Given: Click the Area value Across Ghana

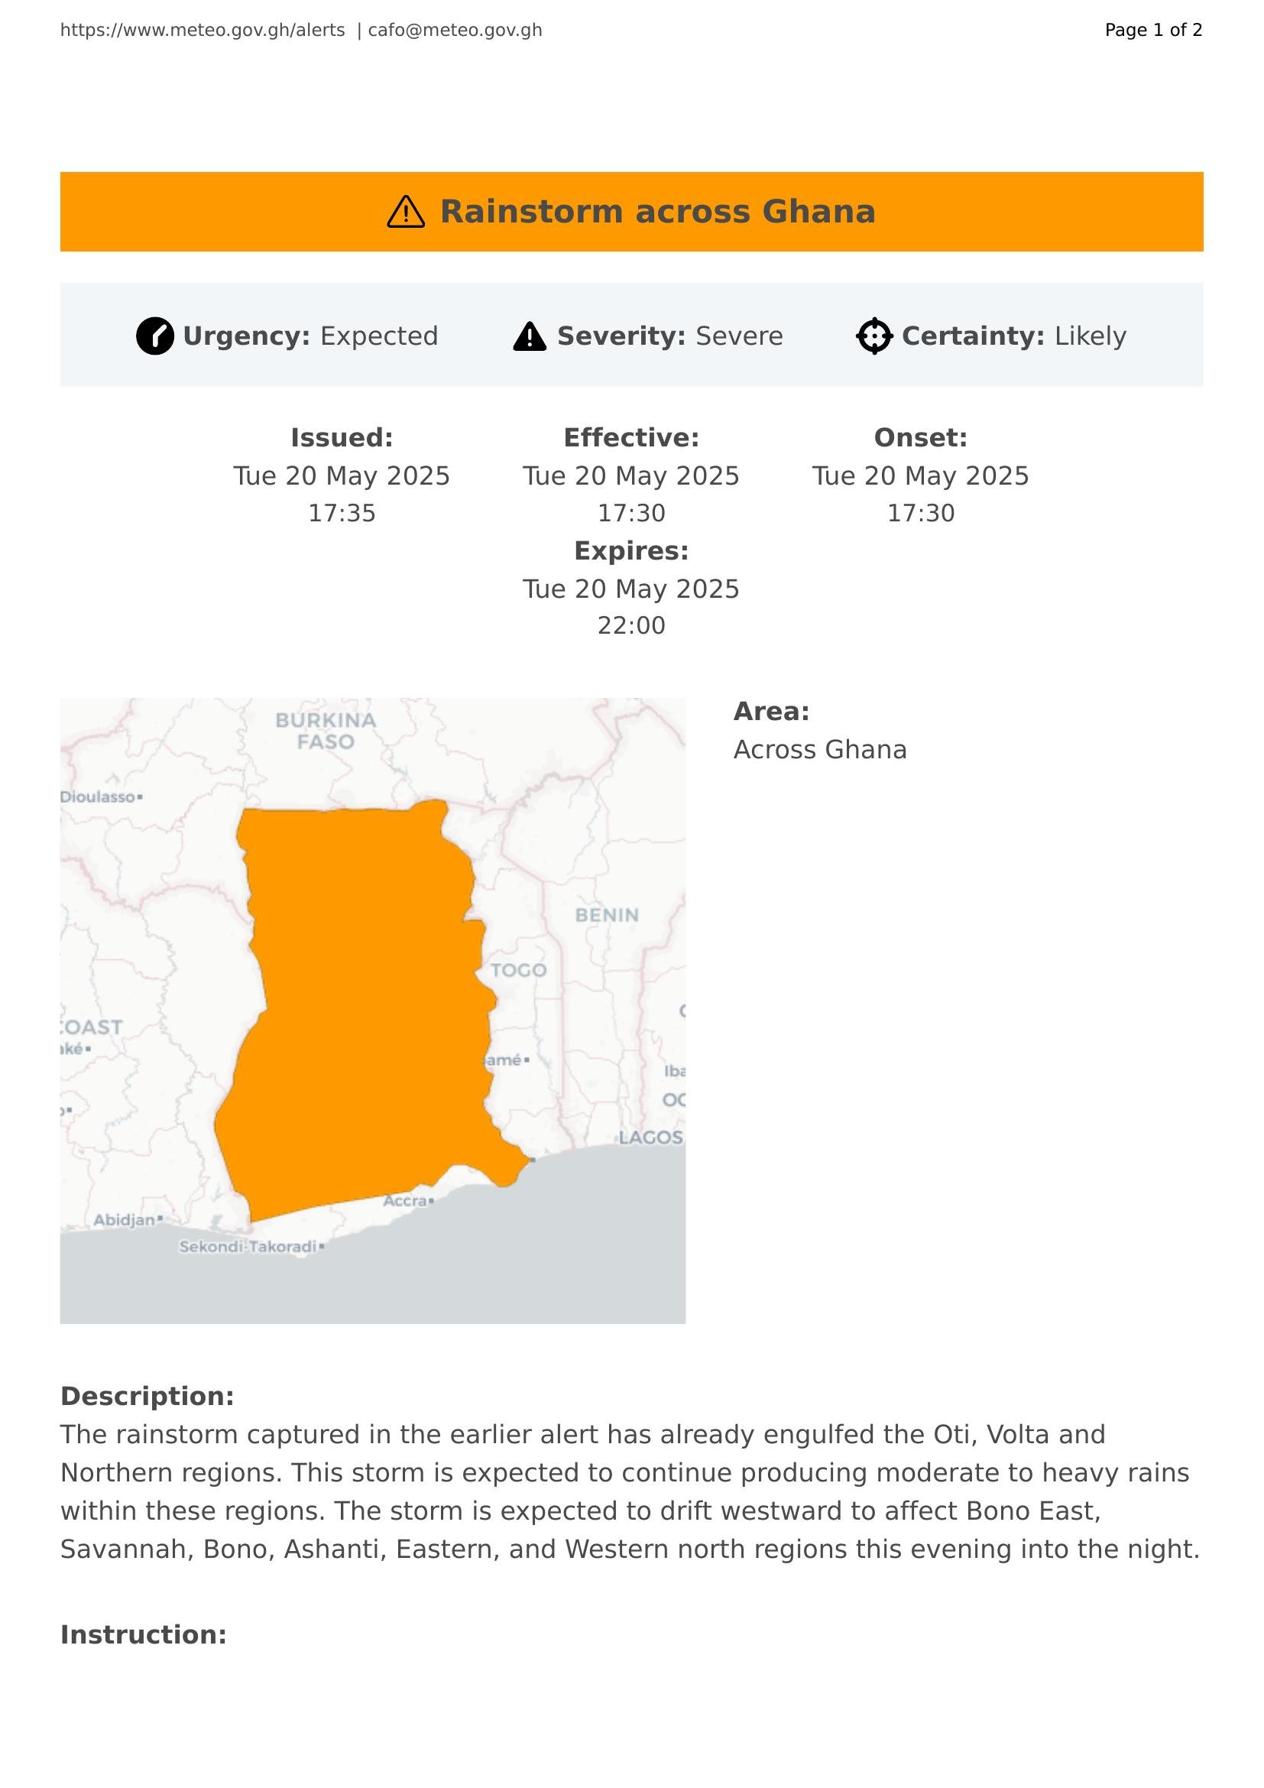Looking at the screenshot, I should [819, 750].
